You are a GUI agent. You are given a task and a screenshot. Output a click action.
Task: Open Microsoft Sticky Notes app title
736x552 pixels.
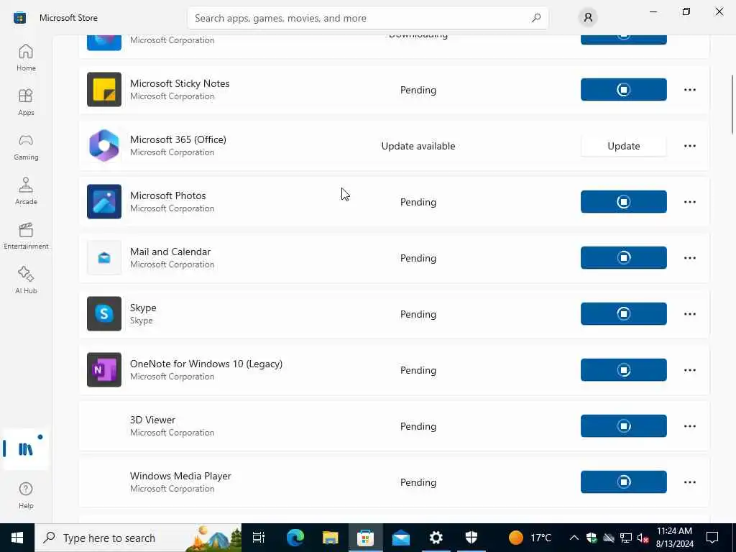180,83
